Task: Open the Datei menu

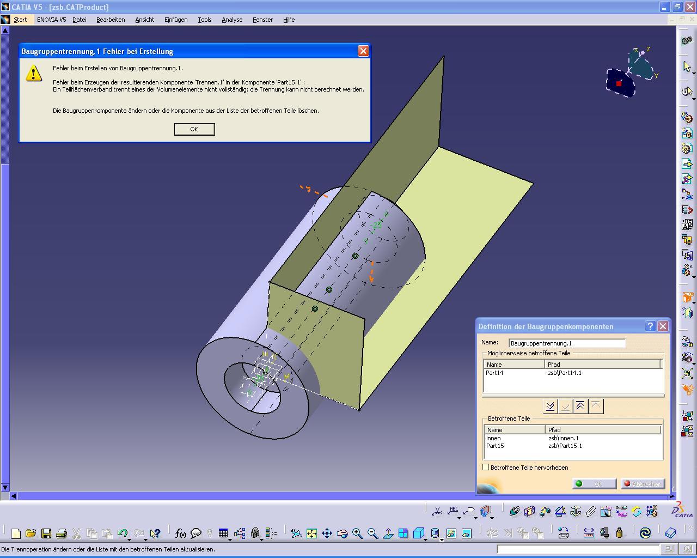Action: pos(80,20)
